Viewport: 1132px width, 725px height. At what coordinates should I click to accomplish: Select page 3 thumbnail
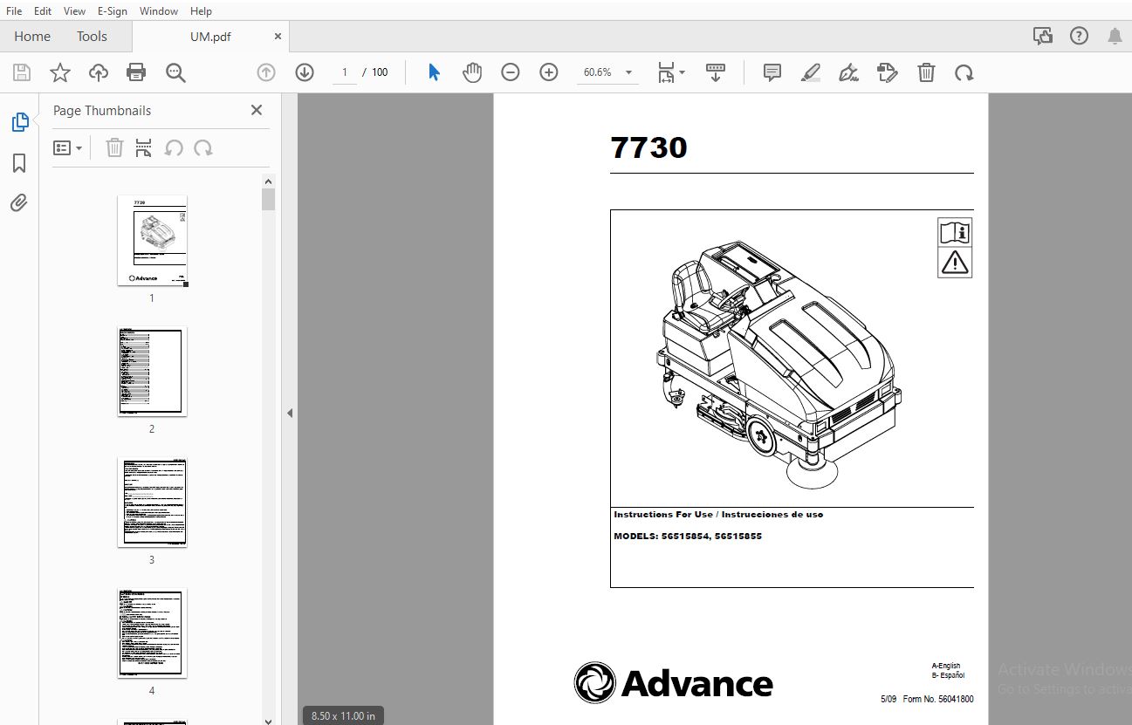[x=152, y=503]
